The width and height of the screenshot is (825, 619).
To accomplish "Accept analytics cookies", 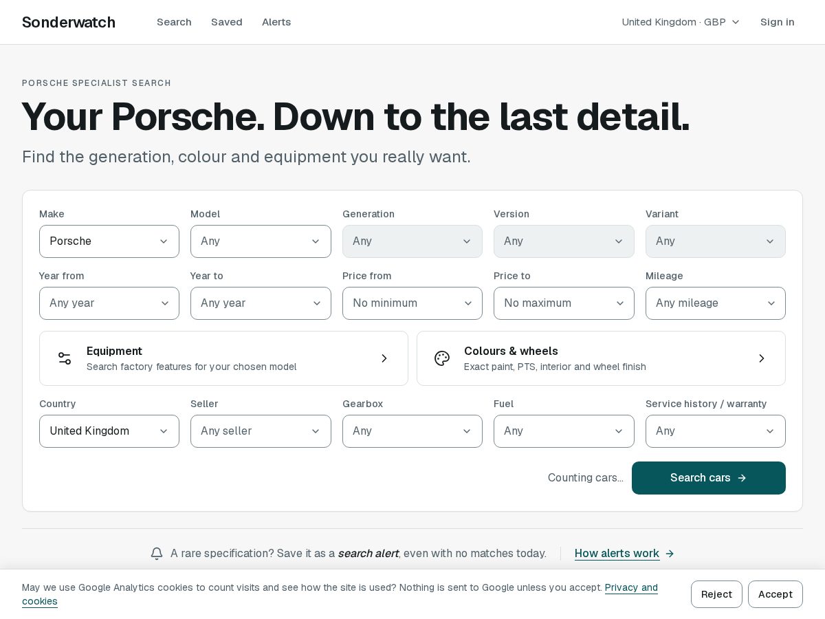I will click(x=775, y=594).
